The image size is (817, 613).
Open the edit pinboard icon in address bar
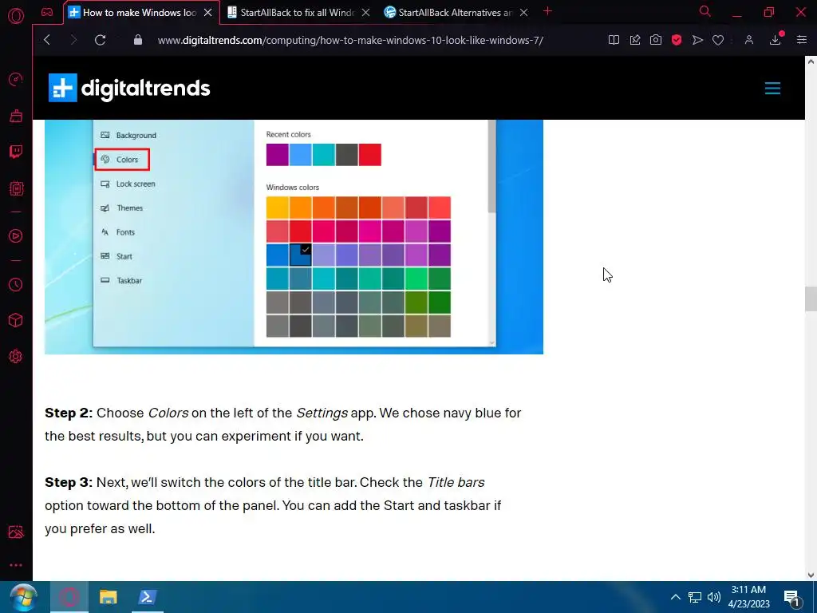click(x=634, y=40)
